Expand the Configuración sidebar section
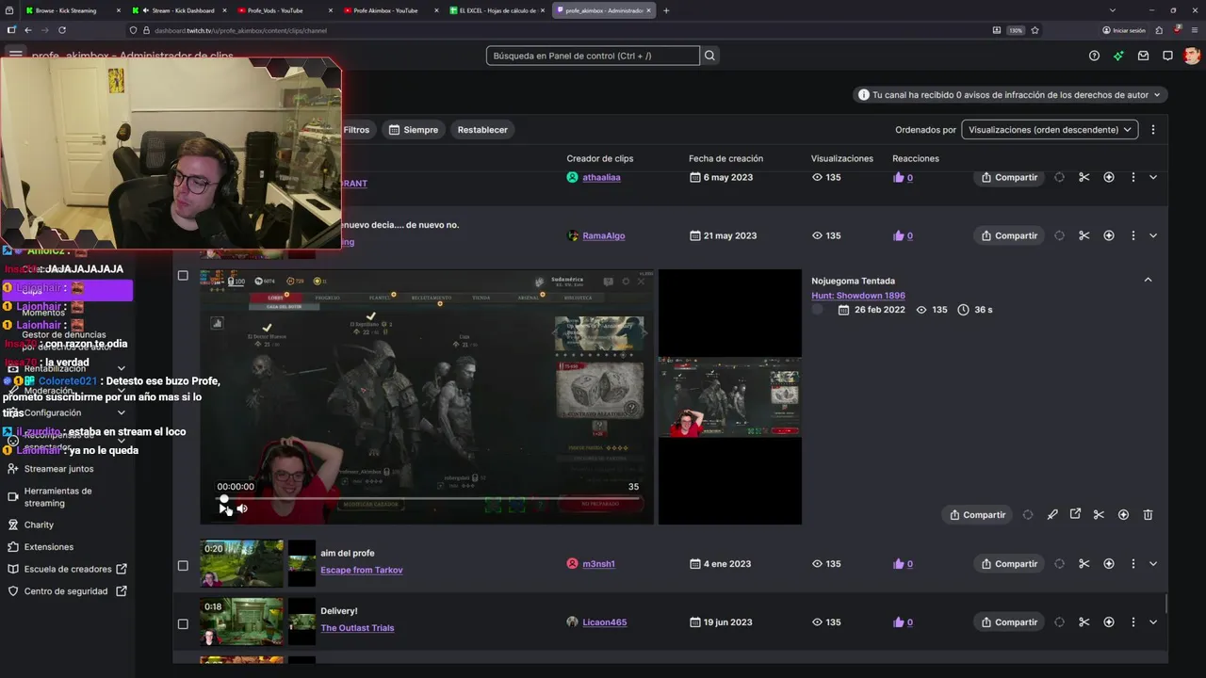The height and width of the screenshot is (678, 1206). coord(66,412)
